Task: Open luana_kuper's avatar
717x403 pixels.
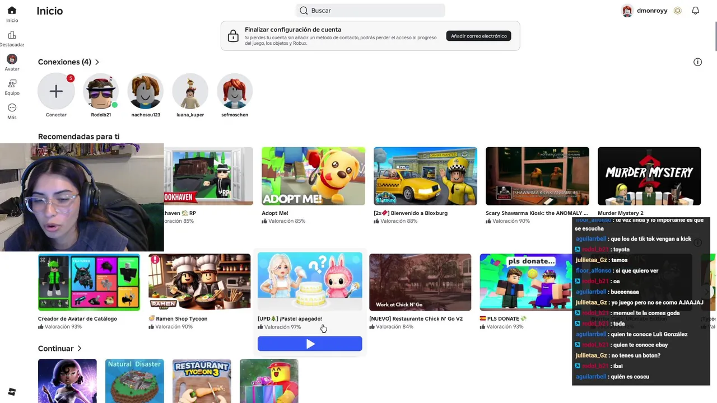Action: (x=190, y=91)
